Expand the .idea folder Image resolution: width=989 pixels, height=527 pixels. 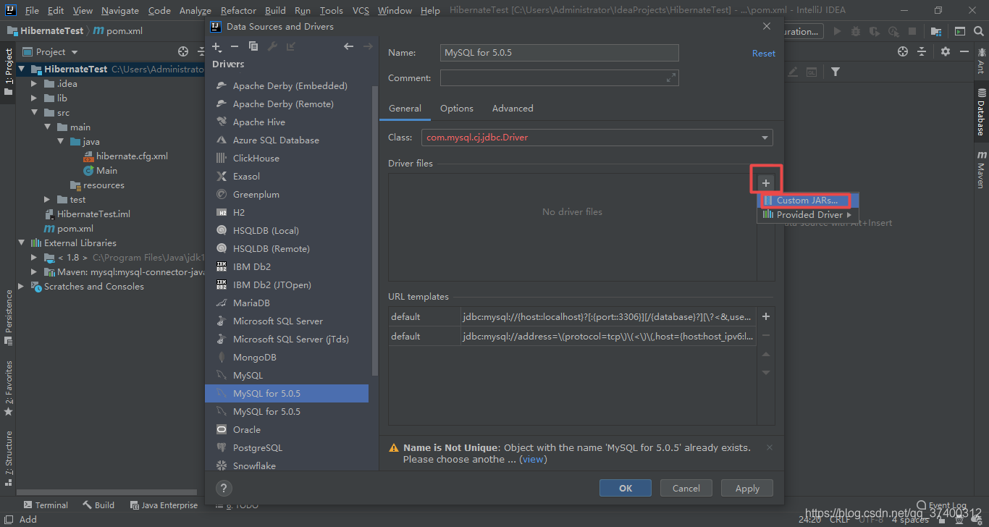pos(34,83)
